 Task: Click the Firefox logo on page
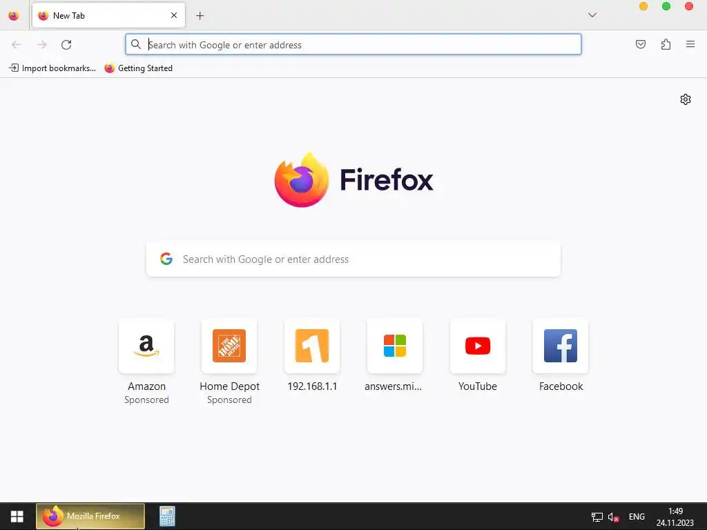pyautogui.click(x=353, y=180)
